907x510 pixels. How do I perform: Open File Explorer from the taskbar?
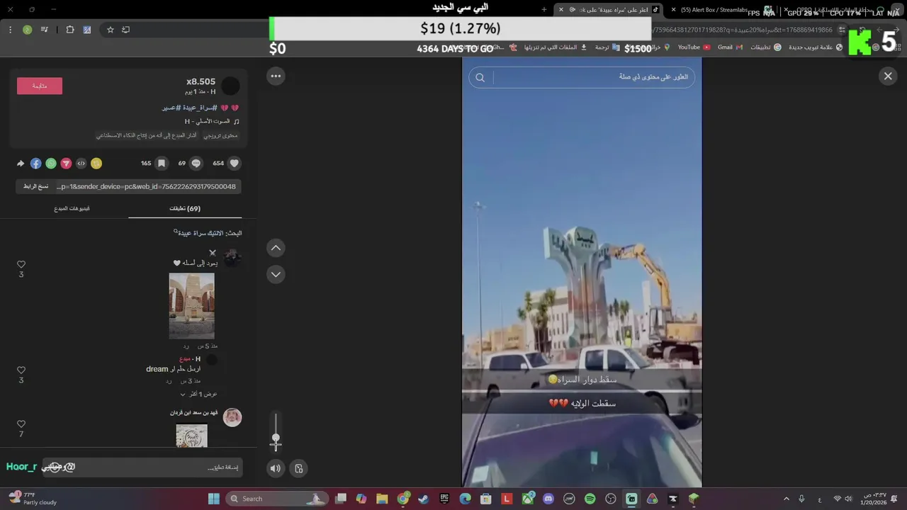coord(382,499)
